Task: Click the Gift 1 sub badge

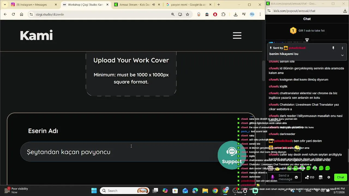Action: click(293, 30)
